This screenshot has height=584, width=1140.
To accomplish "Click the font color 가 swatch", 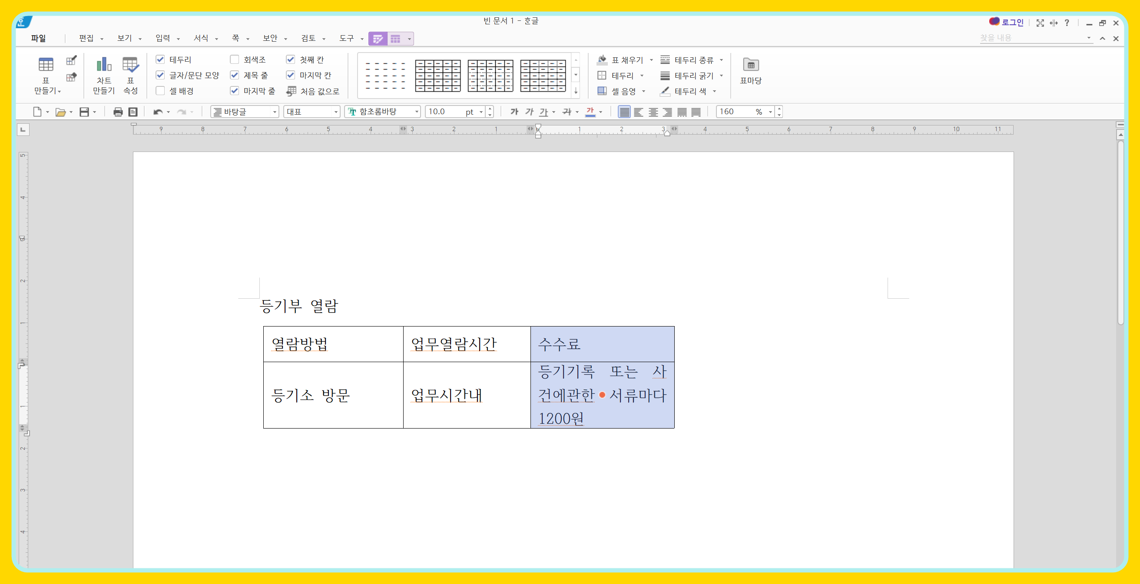I will click(590, 112).
